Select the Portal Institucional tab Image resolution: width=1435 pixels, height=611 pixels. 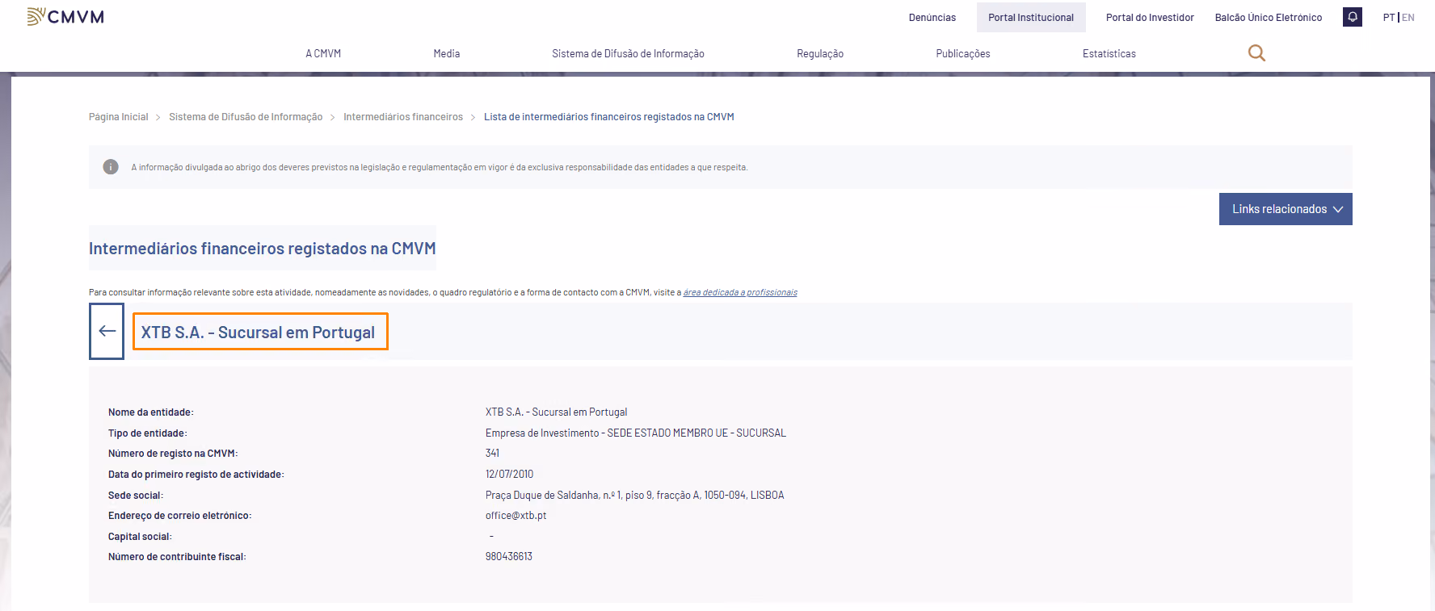(x=1031, y=18)
